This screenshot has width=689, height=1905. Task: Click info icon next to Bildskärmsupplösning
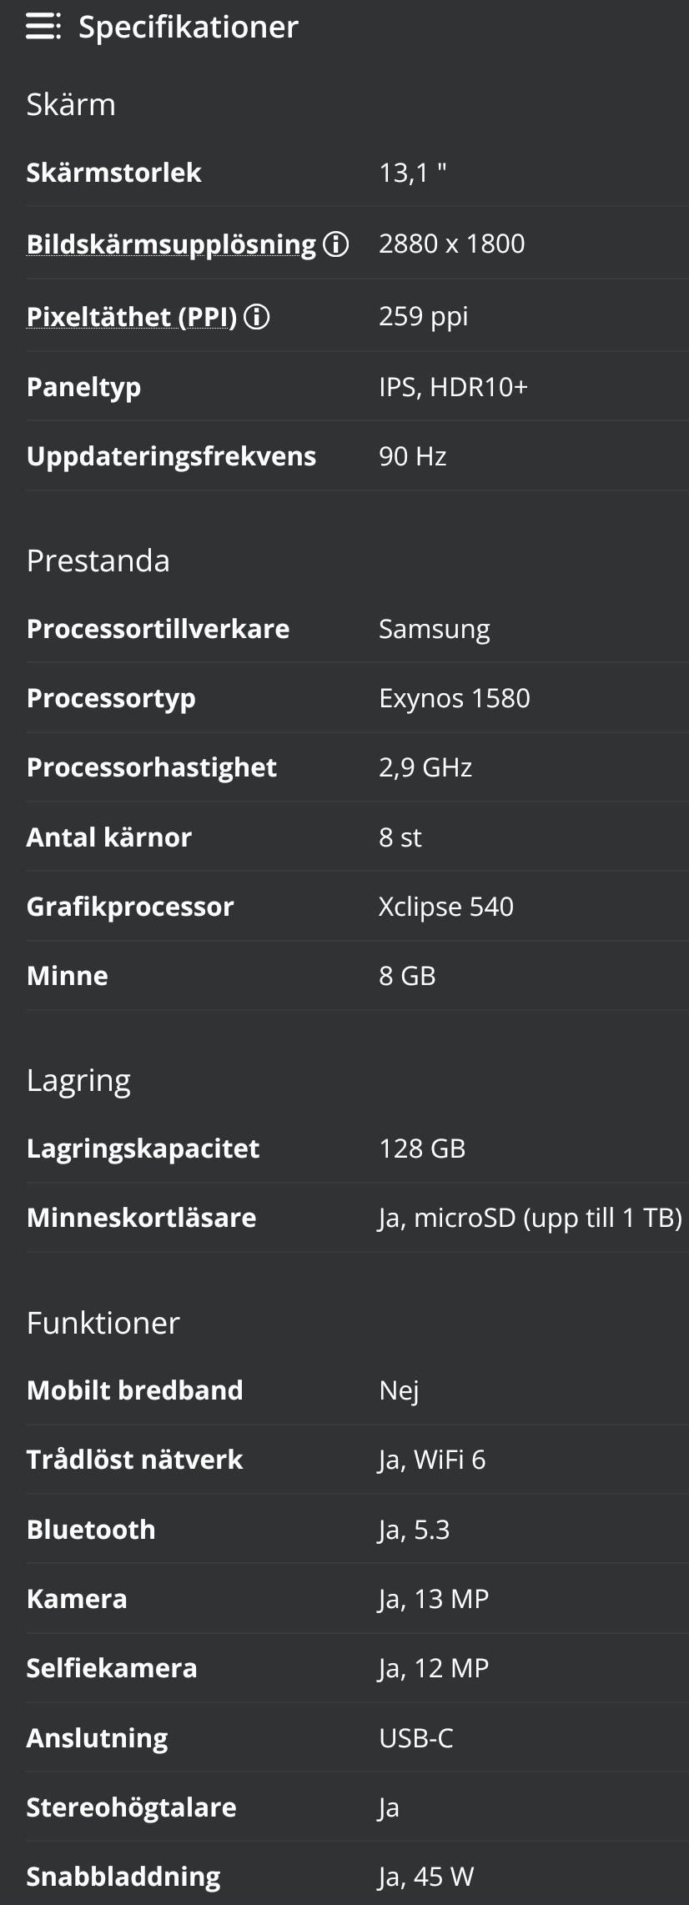point(335,244)
